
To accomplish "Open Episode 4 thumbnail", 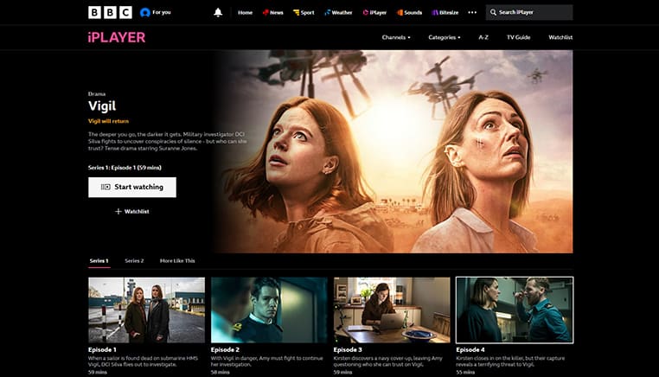I will (515, 310).
